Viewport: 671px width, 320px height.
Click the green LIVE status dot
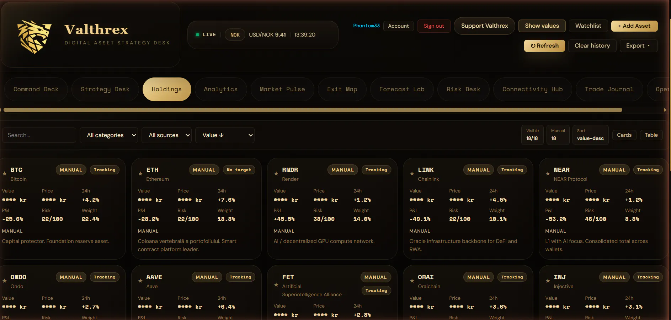(x=197, y=35)
